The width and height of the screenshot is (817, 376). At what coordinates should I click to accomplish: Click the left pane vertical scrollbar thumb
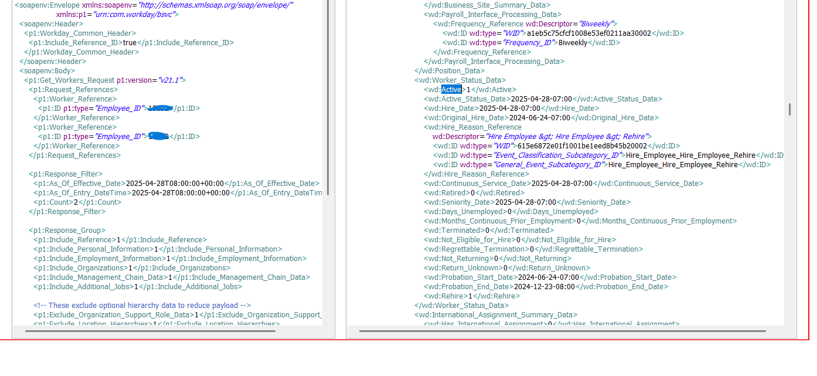(328, 98)
